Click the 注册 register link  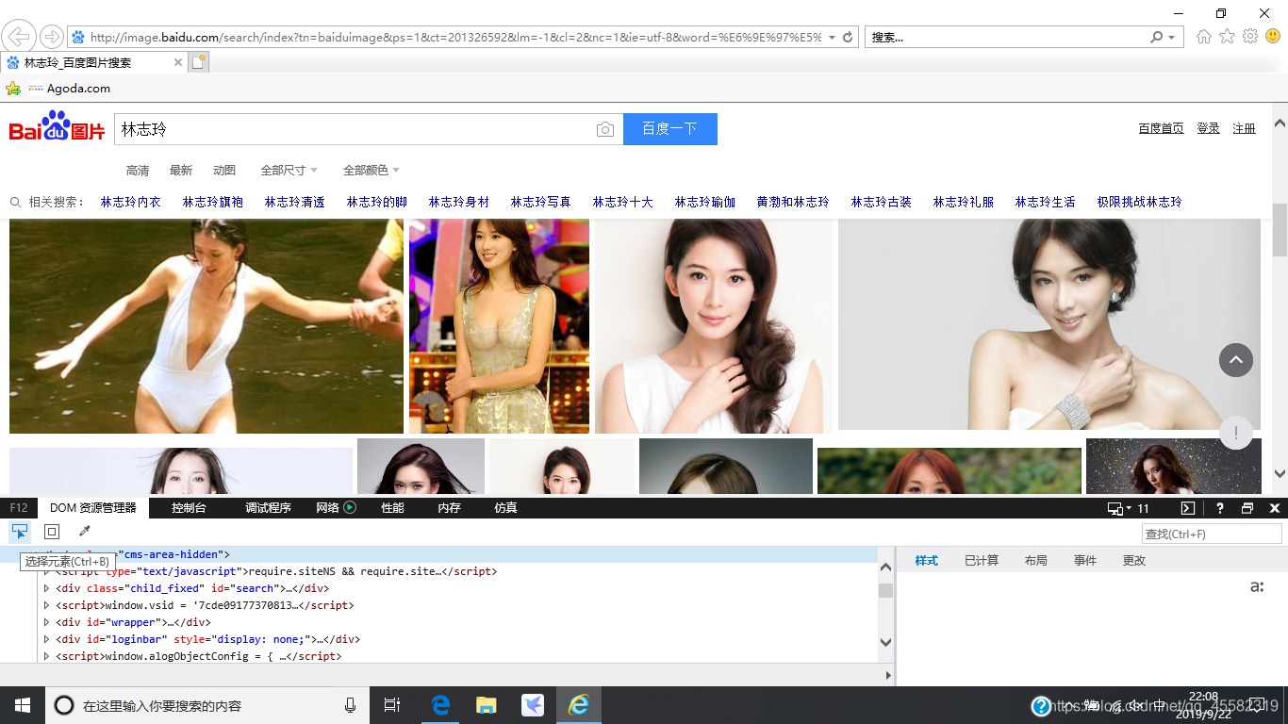pos(1245,129)
